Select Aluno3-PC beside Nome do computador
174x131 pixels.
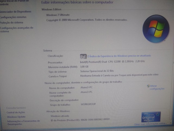click(86, 87)
